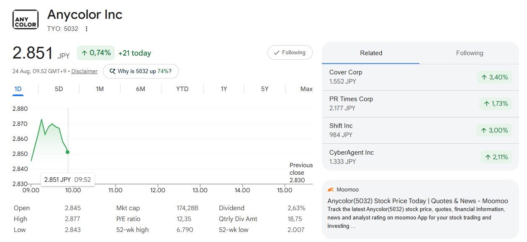Click the 'Previous close 2.830' label
The height and width of the screenshot is (242, 527).
301,173
